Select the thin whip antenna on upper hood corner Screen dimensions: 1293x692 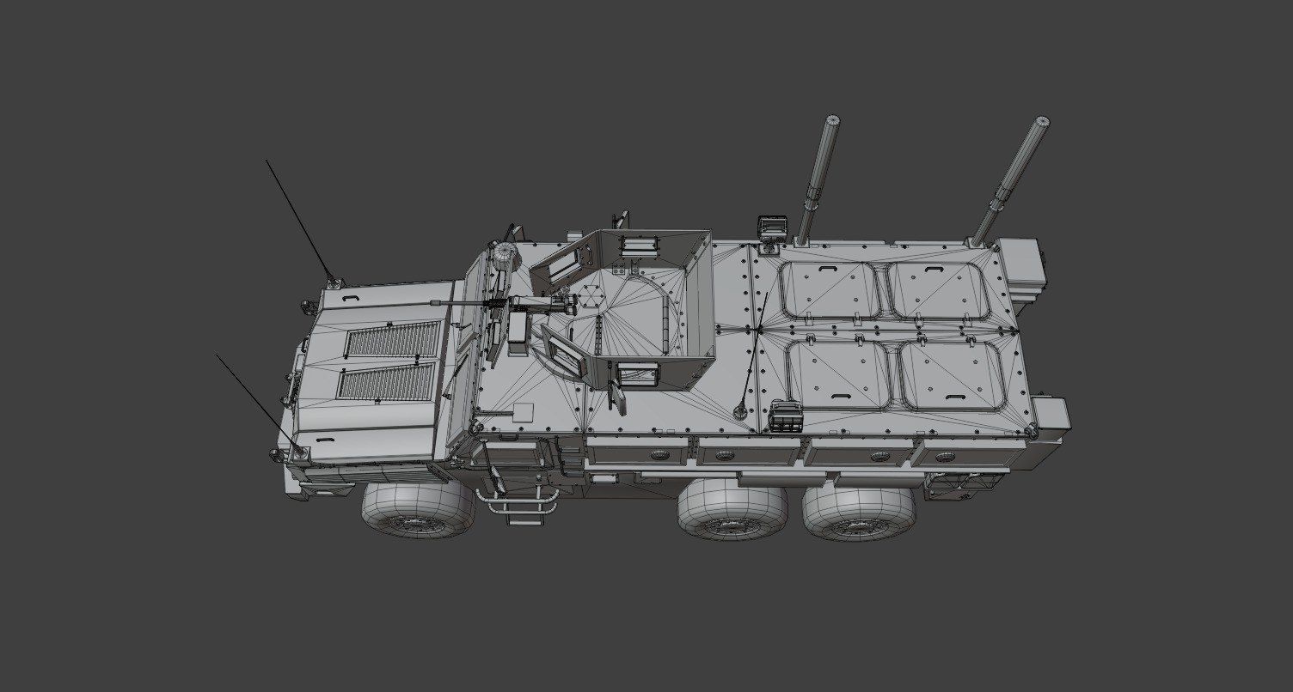pos(299,220)
